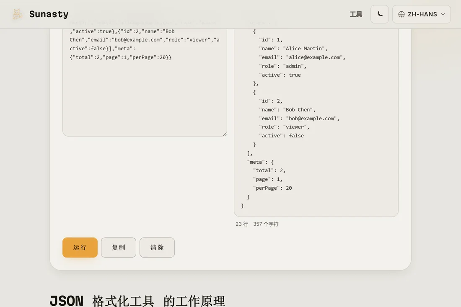Click the Sunasty cat logo icon

[17, 14]
